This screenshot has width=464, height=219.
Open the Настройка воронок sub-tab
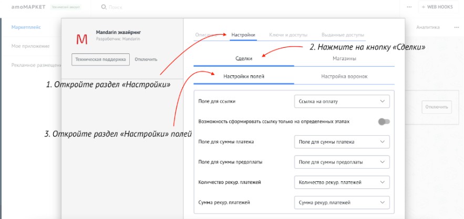[344, 76]
